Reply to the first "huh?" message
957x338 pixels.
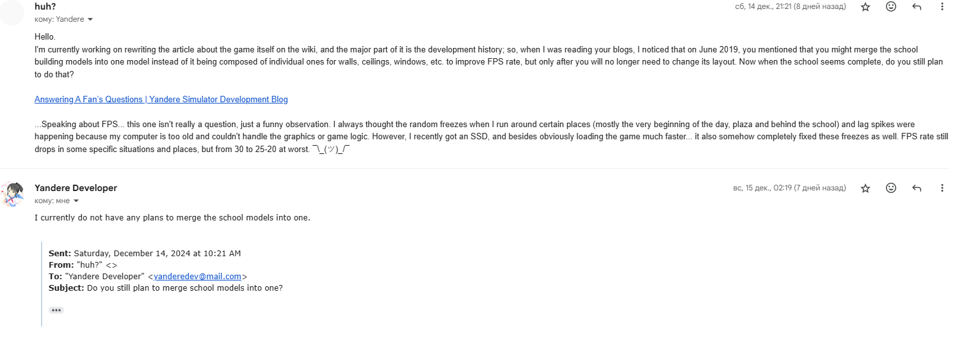tap(917, 6)
